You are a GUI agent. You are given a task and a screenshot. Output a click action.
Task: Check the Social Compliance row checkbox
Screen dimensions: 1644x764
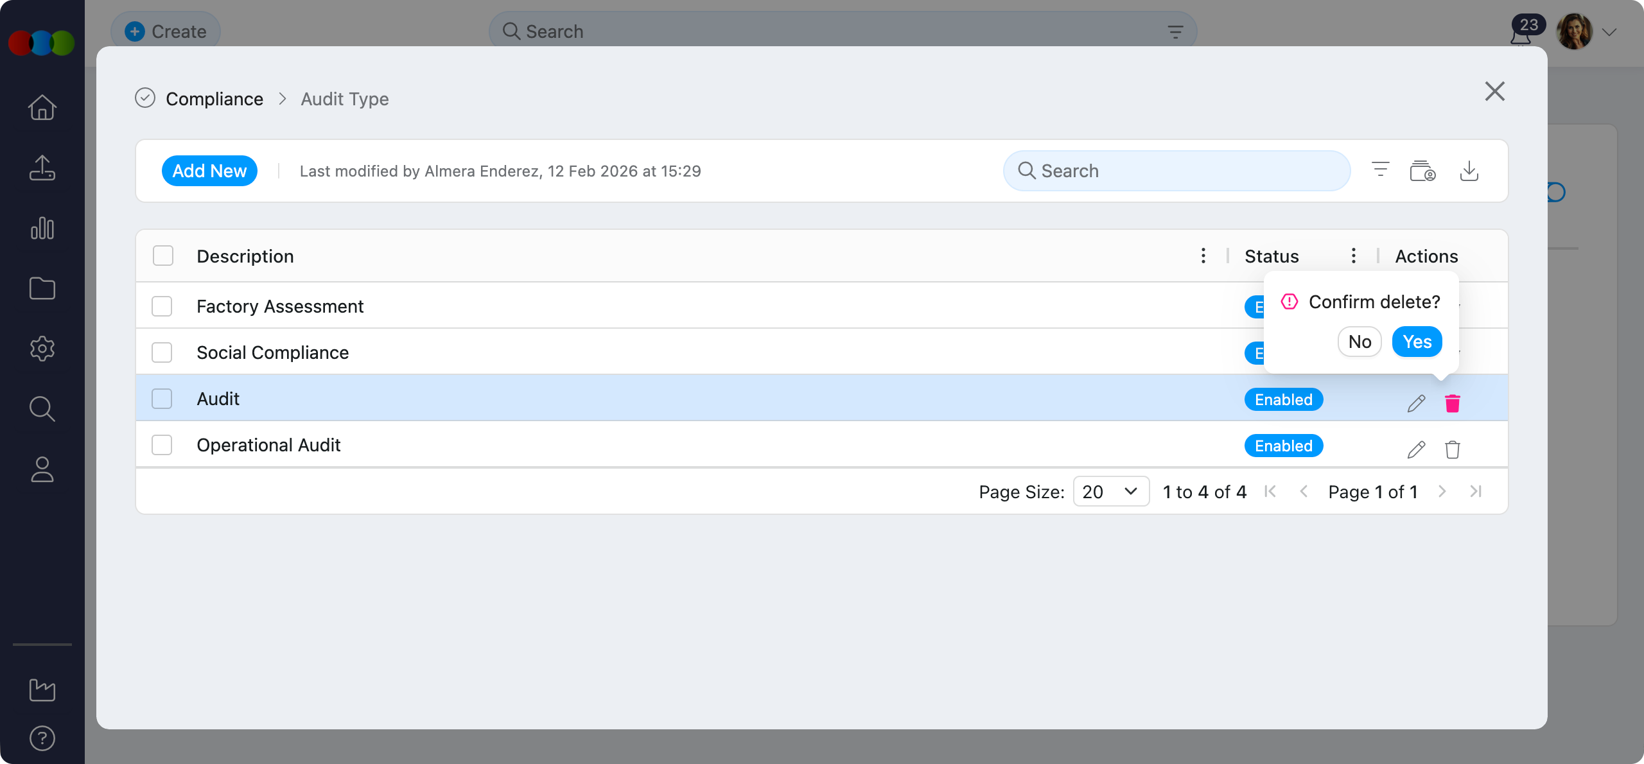162,352
